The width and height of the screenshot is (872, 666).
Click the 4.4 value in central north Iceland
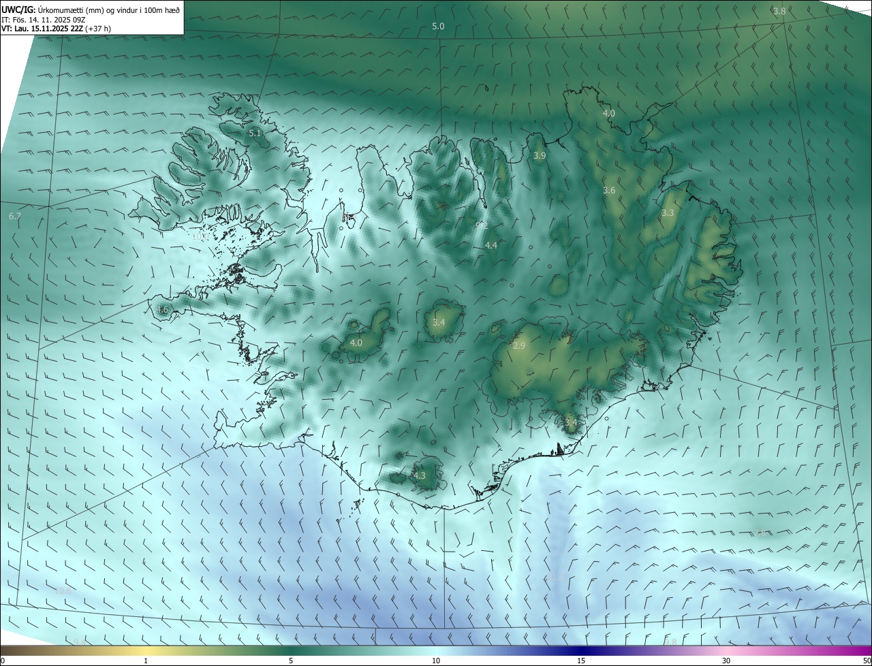491,245
